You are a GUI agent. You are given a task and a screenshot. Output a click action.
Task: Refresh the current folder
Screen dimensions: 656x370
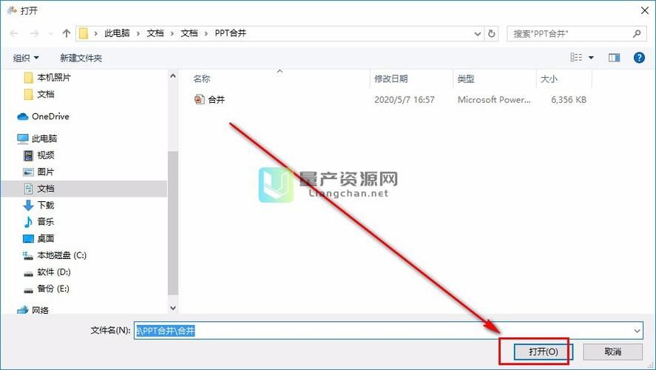pos(492,33)
